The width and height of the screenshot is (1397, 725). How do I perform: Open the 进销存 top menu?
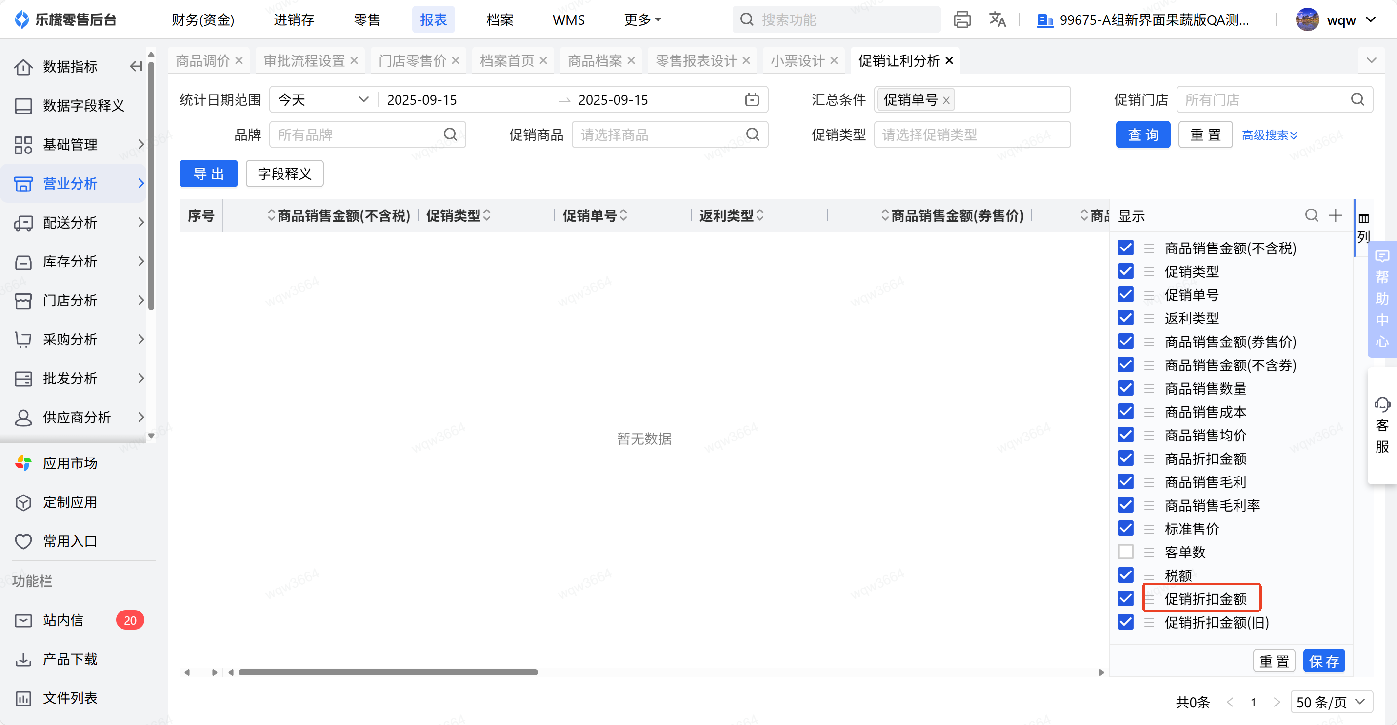(293, 20)
